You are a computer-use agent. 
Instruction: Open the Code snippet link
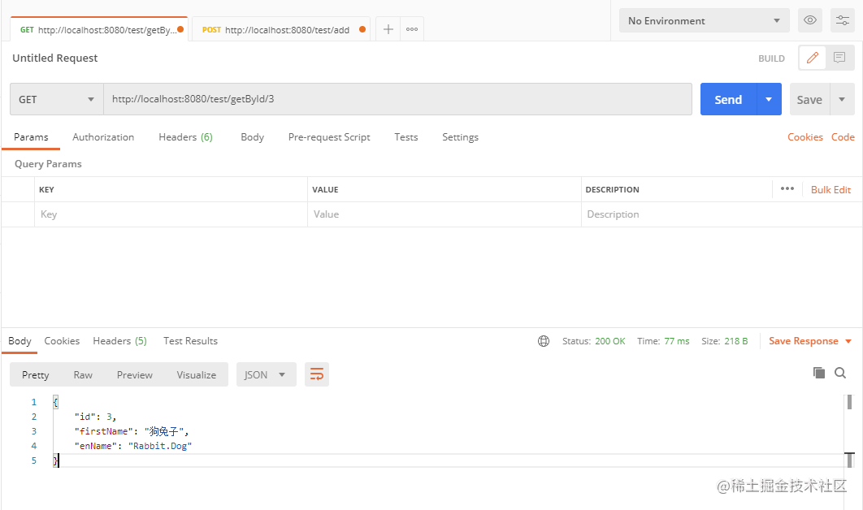(x=843, y=137)
